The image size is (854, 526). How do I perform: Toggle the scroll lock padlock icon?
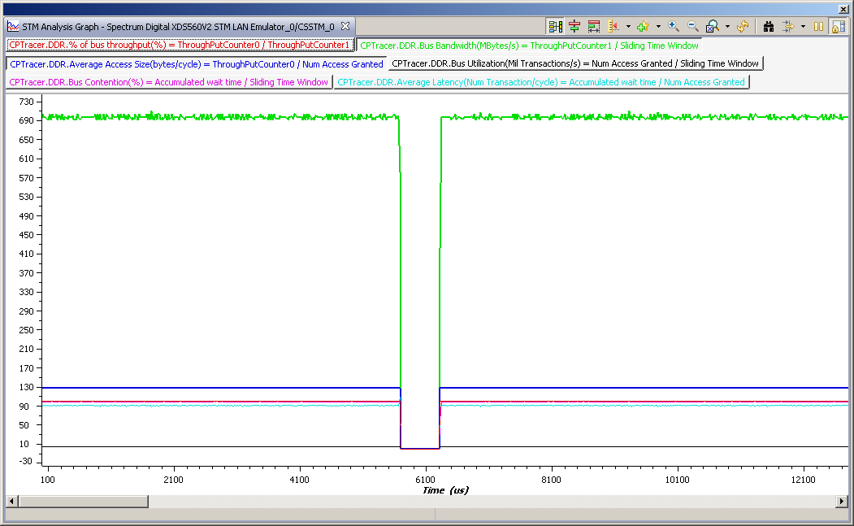pyautogui.click(x=839, y=26)
